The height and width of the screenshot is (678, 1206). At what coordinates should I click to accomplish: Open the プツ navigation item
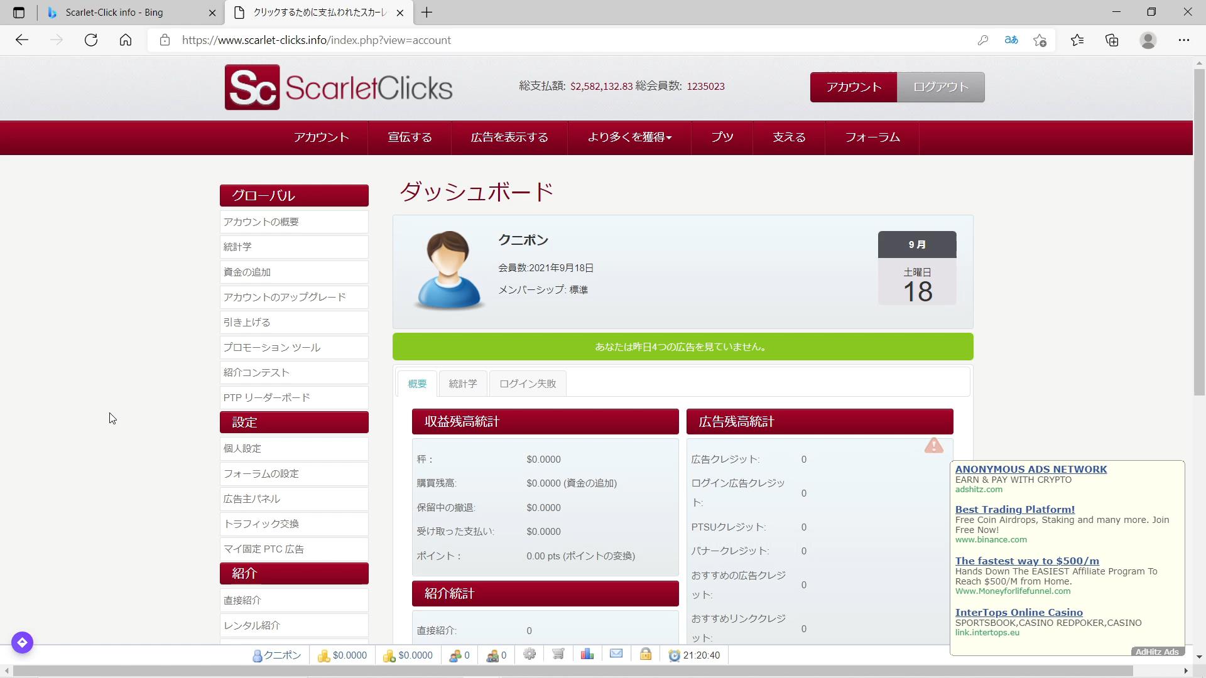click(722, 137)
